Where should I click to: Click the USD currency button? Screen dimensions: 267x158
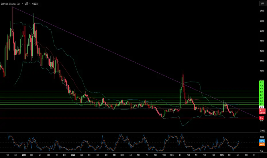click(262, 4)
